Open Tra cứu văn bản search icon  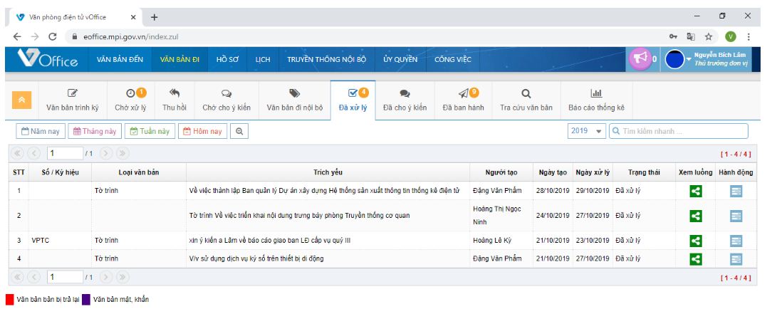click(526, 93)
